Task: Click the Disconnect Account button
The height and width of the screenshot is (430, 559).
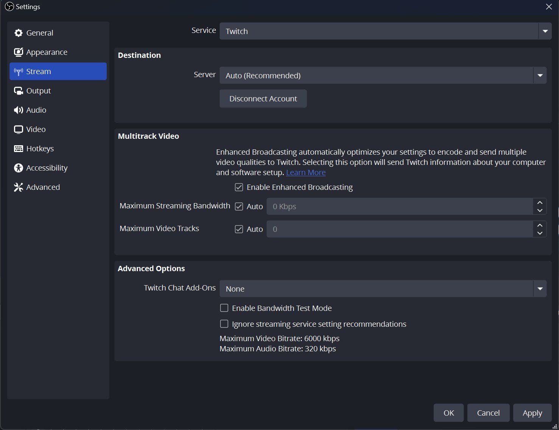Action: click(263, 98)
